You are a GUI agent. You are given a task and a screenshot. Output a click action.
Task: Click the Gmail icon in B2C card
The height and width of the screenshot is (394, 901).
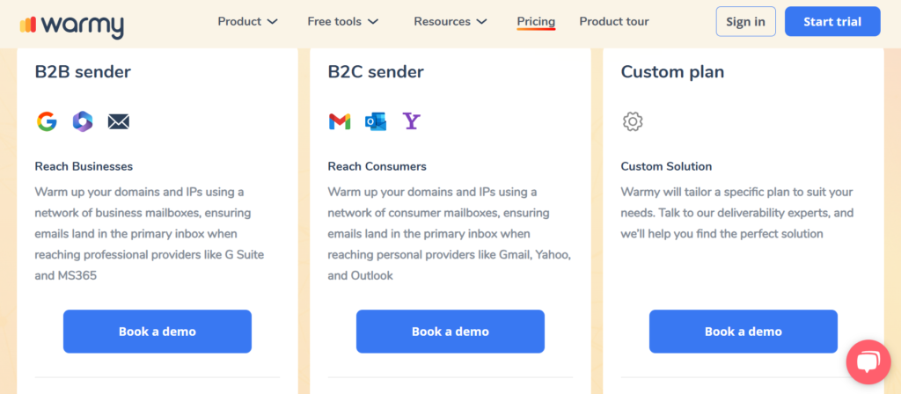(x=340, y=121)
